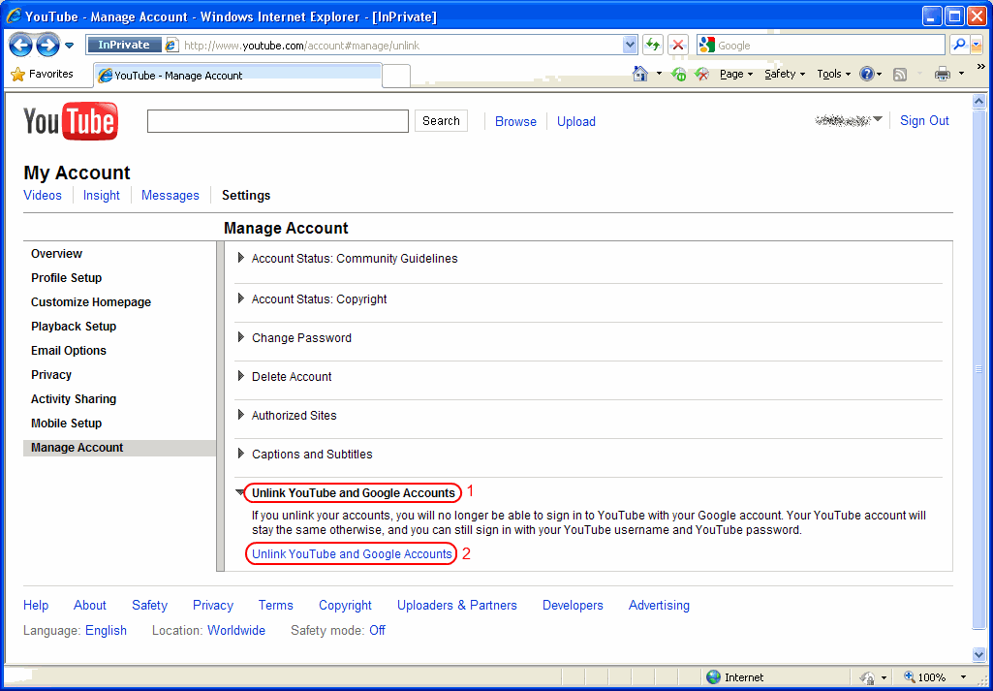Viewport: 993px width, 691px height.
Task: Open Email Options in the sidebar
Action: click(69, 350)
